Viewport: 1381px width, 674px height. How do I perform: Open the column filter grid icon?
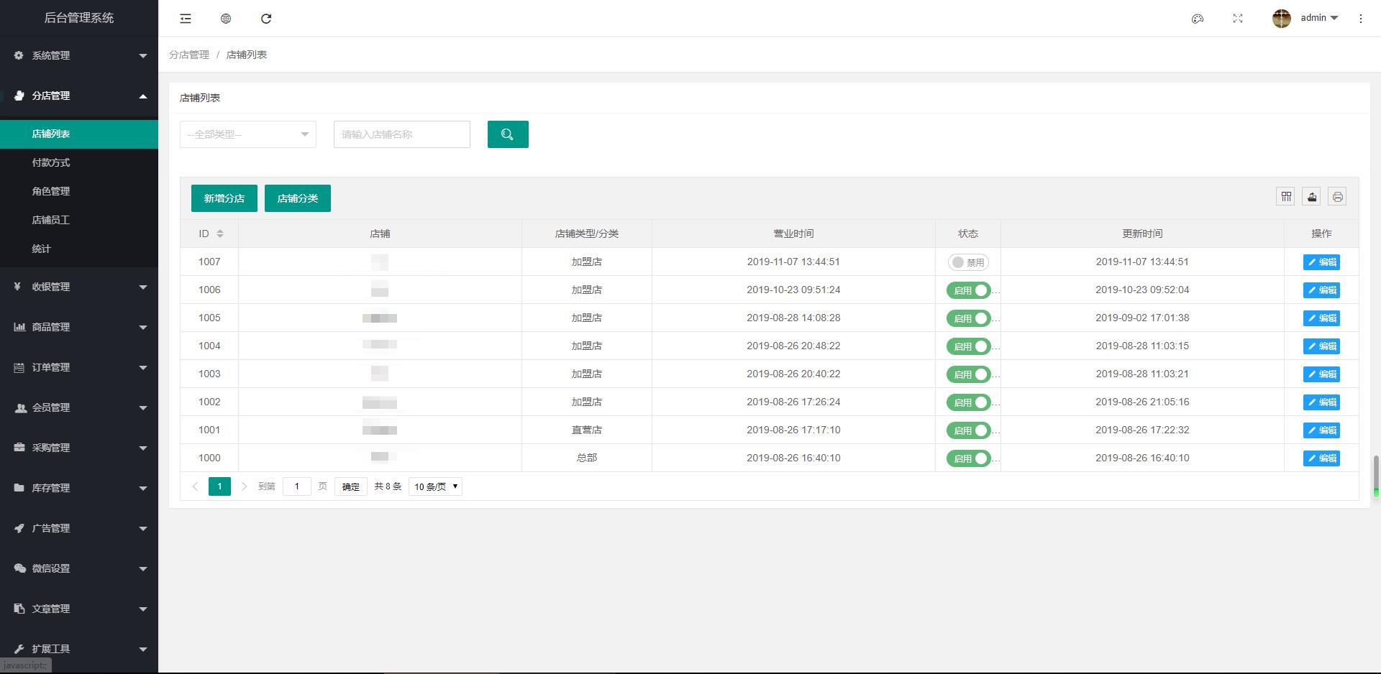(x=1286, y=196)
